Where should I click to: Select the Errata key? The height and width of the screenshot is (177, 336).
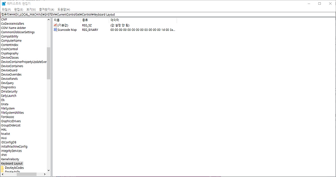[x=5, y=104]
